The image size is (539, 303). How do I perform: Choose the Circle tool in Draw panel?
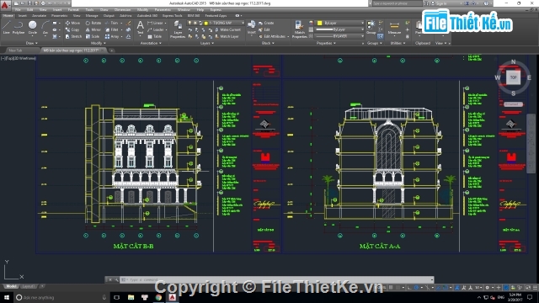point(33,28)
